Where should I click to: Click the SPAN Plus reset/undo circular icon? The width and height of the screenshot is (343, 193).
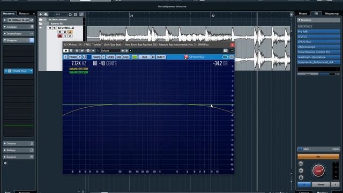coord(85,57)
